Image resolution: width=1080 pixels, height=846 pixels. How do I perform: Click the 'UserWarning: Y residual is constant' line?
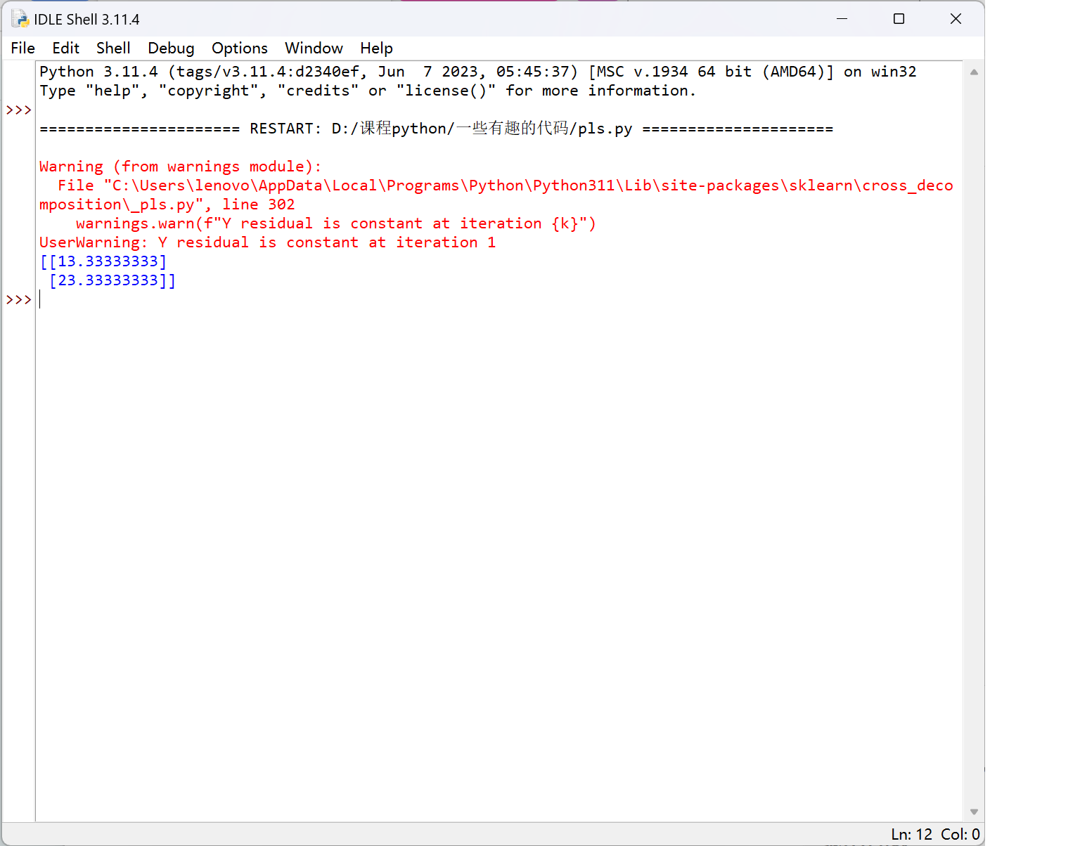pyautogui.click(x=267, y=242)
